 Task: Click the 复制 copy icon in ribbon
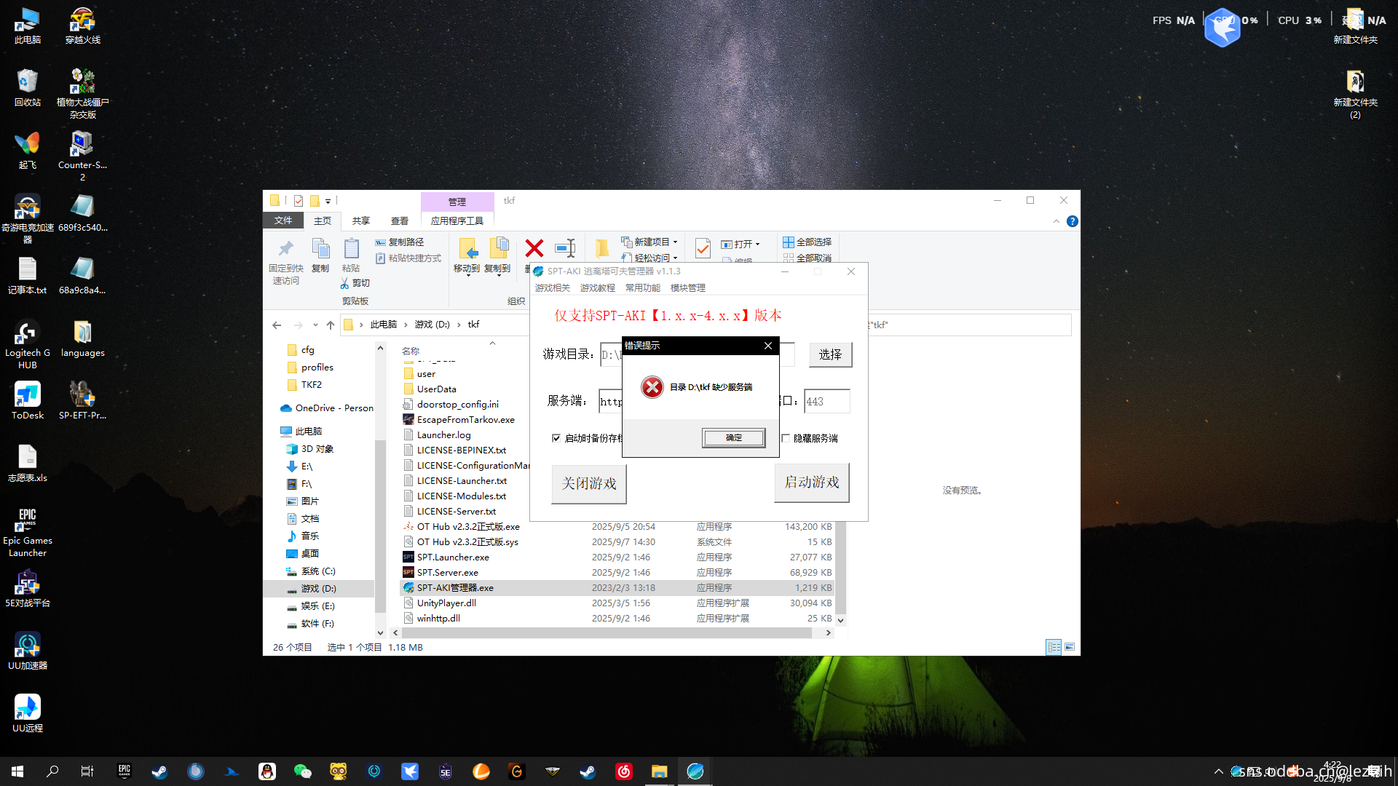coord(320,250)
